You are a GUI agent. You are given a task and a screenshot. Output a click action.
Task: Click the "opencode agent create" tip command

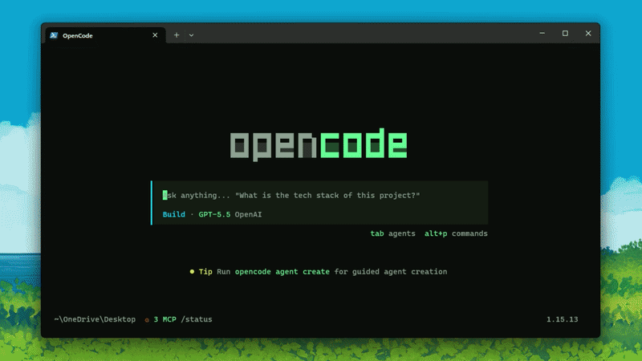click(x=282, y=272)
